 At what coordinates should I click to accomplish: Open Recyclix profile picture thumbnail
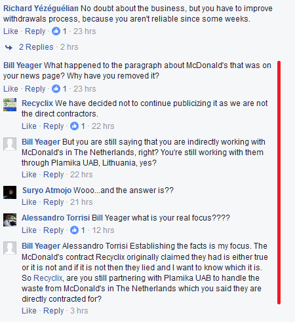click(10, 105)
